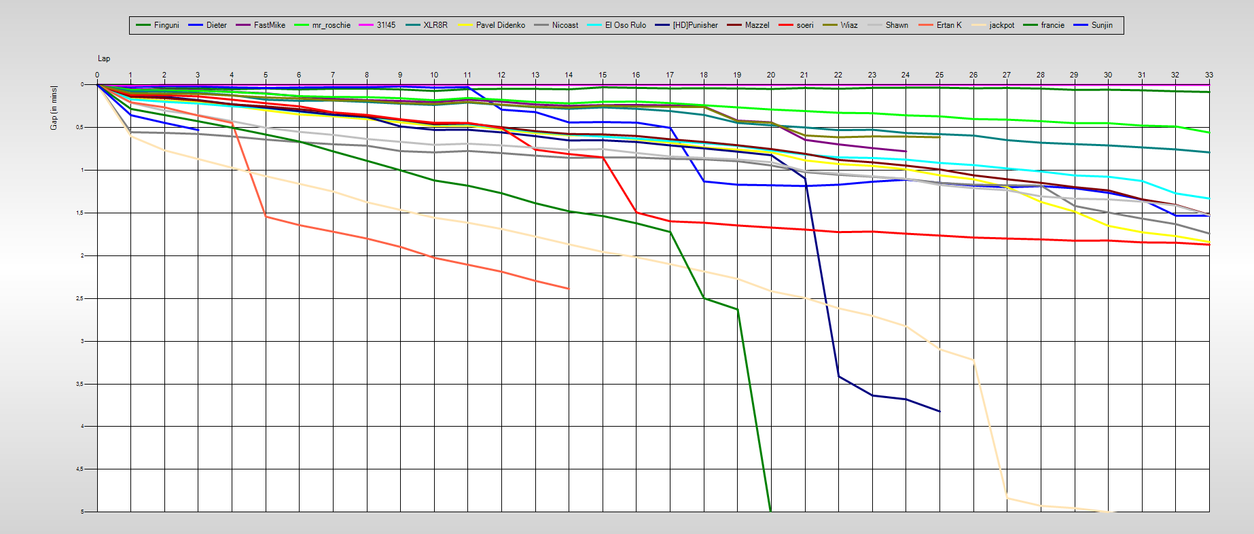Click the red swatch beside soeri
Image resolution: width=1254 pixels, height=534 pixels.
[786, 25]
